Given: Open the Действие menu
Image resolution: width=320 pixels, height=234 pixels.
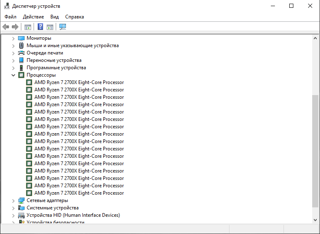Looking at the screenshot, I should [x=33, y=17].
